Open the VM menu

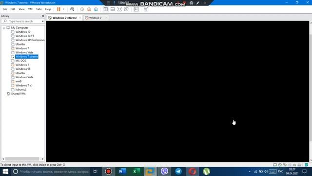pos(30,9)
